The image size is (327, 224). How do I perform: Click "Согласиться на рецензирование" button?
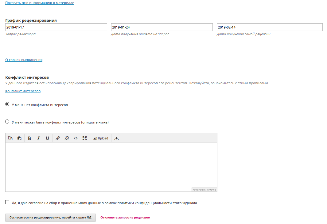[x=50, y=218]
